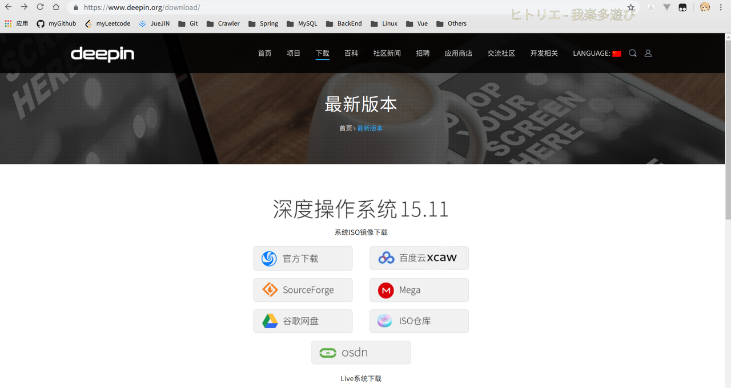Expand the Git bookmarks folder
The height and width of the screenshot is (388, 731).
point(188,23)
